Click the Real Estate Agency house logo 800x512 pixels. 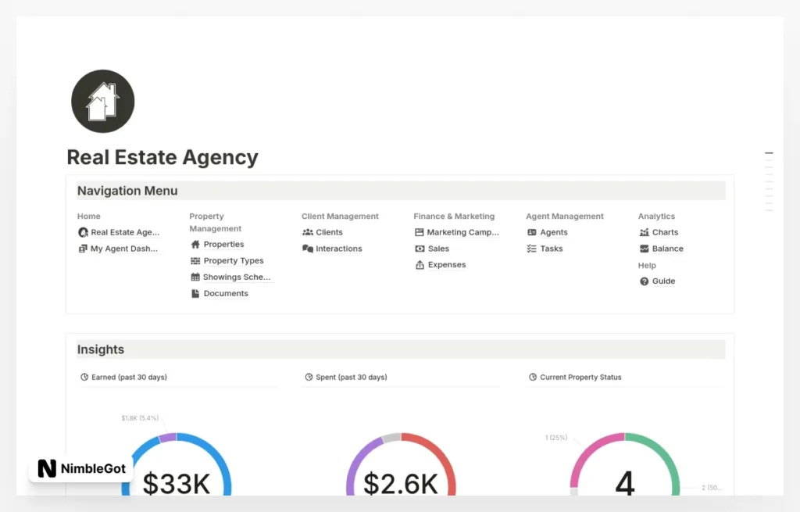tap(102, 100)
